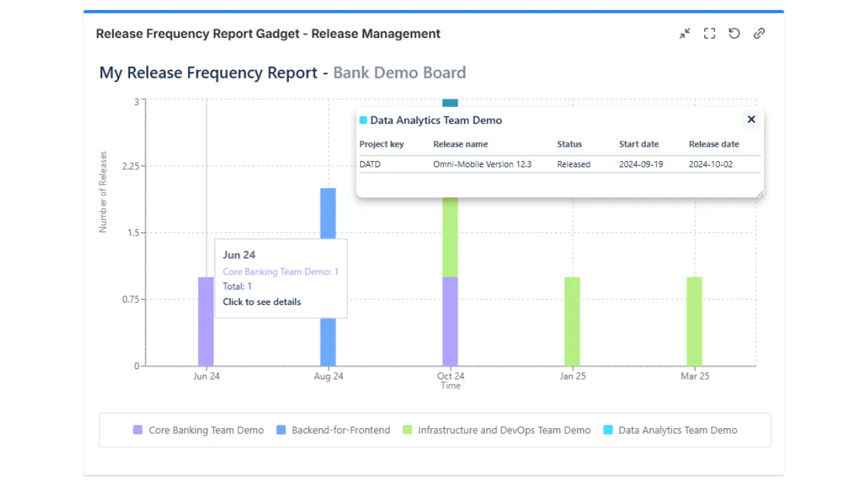The height and width of the screenshot is (487, 866).
Task: Expand the gadget to fullscreen view
Action: click(x=709, y=33)
